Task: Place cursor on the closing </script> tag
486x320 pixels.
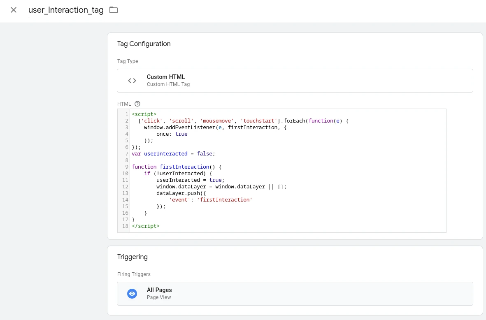Action: pos(146,226)
